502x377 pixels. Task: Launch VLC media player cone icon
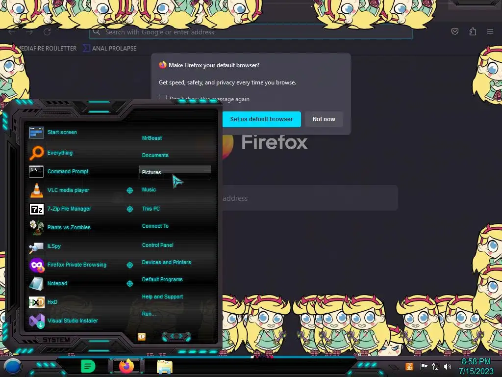point(36,190)
